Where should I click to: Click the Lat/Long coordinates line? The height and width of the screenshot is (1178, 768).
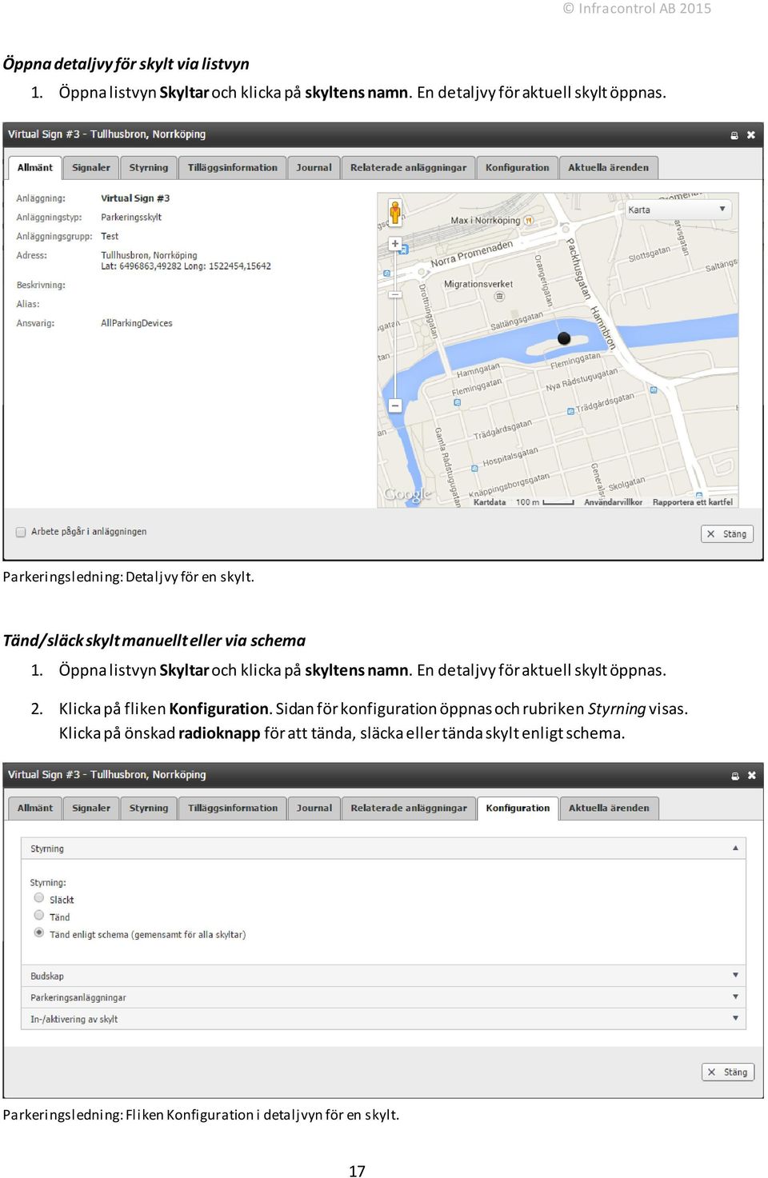tap(186, 266)
